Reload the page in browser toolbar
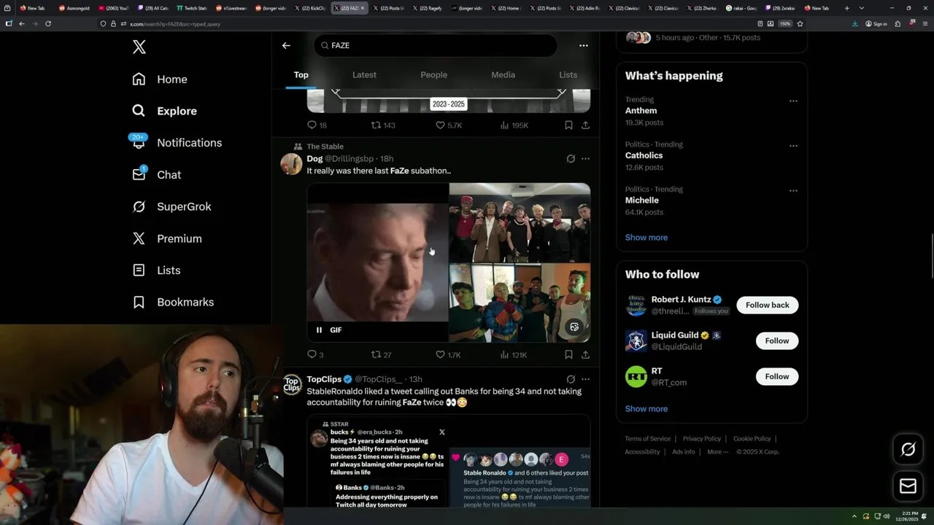This screenshot has height=525, width=934. [x=48, y=23]
